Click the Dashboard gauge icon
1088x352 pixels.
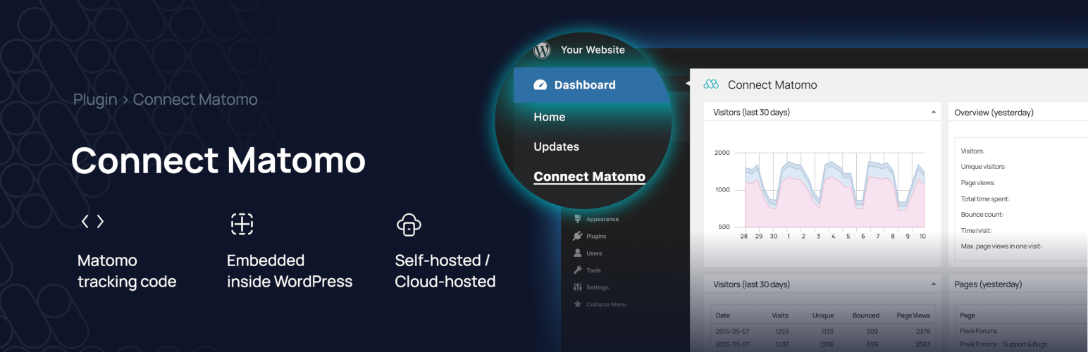(540, 85)
